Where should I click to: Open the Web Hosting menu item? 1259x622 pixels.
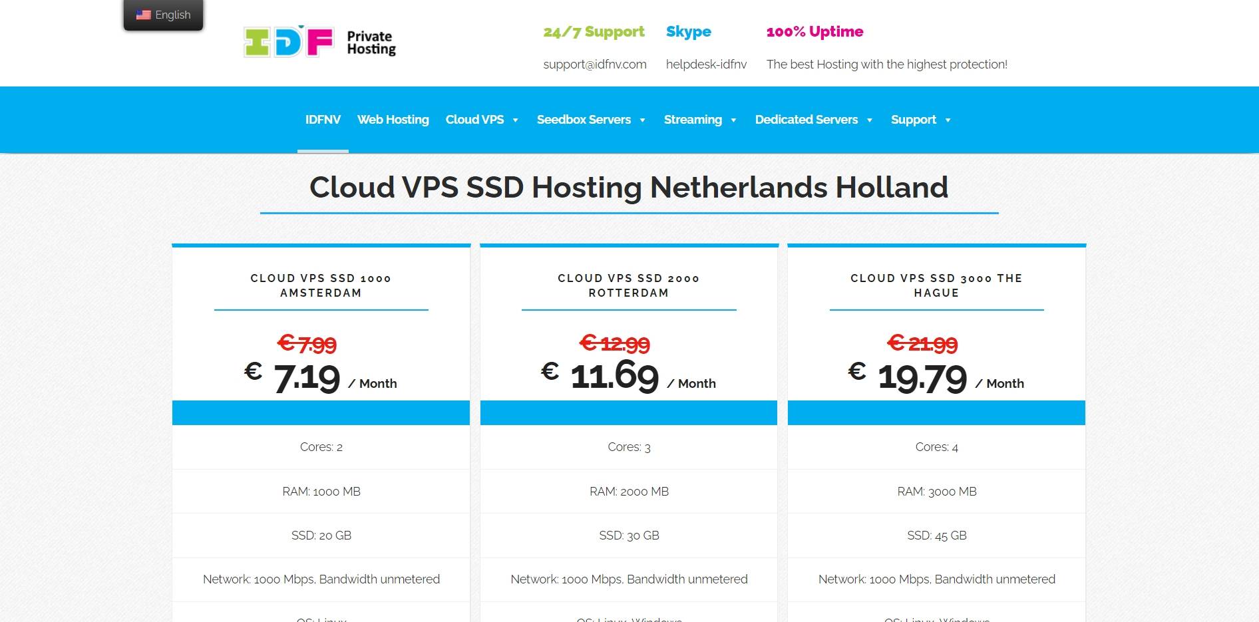pos(393,120)
